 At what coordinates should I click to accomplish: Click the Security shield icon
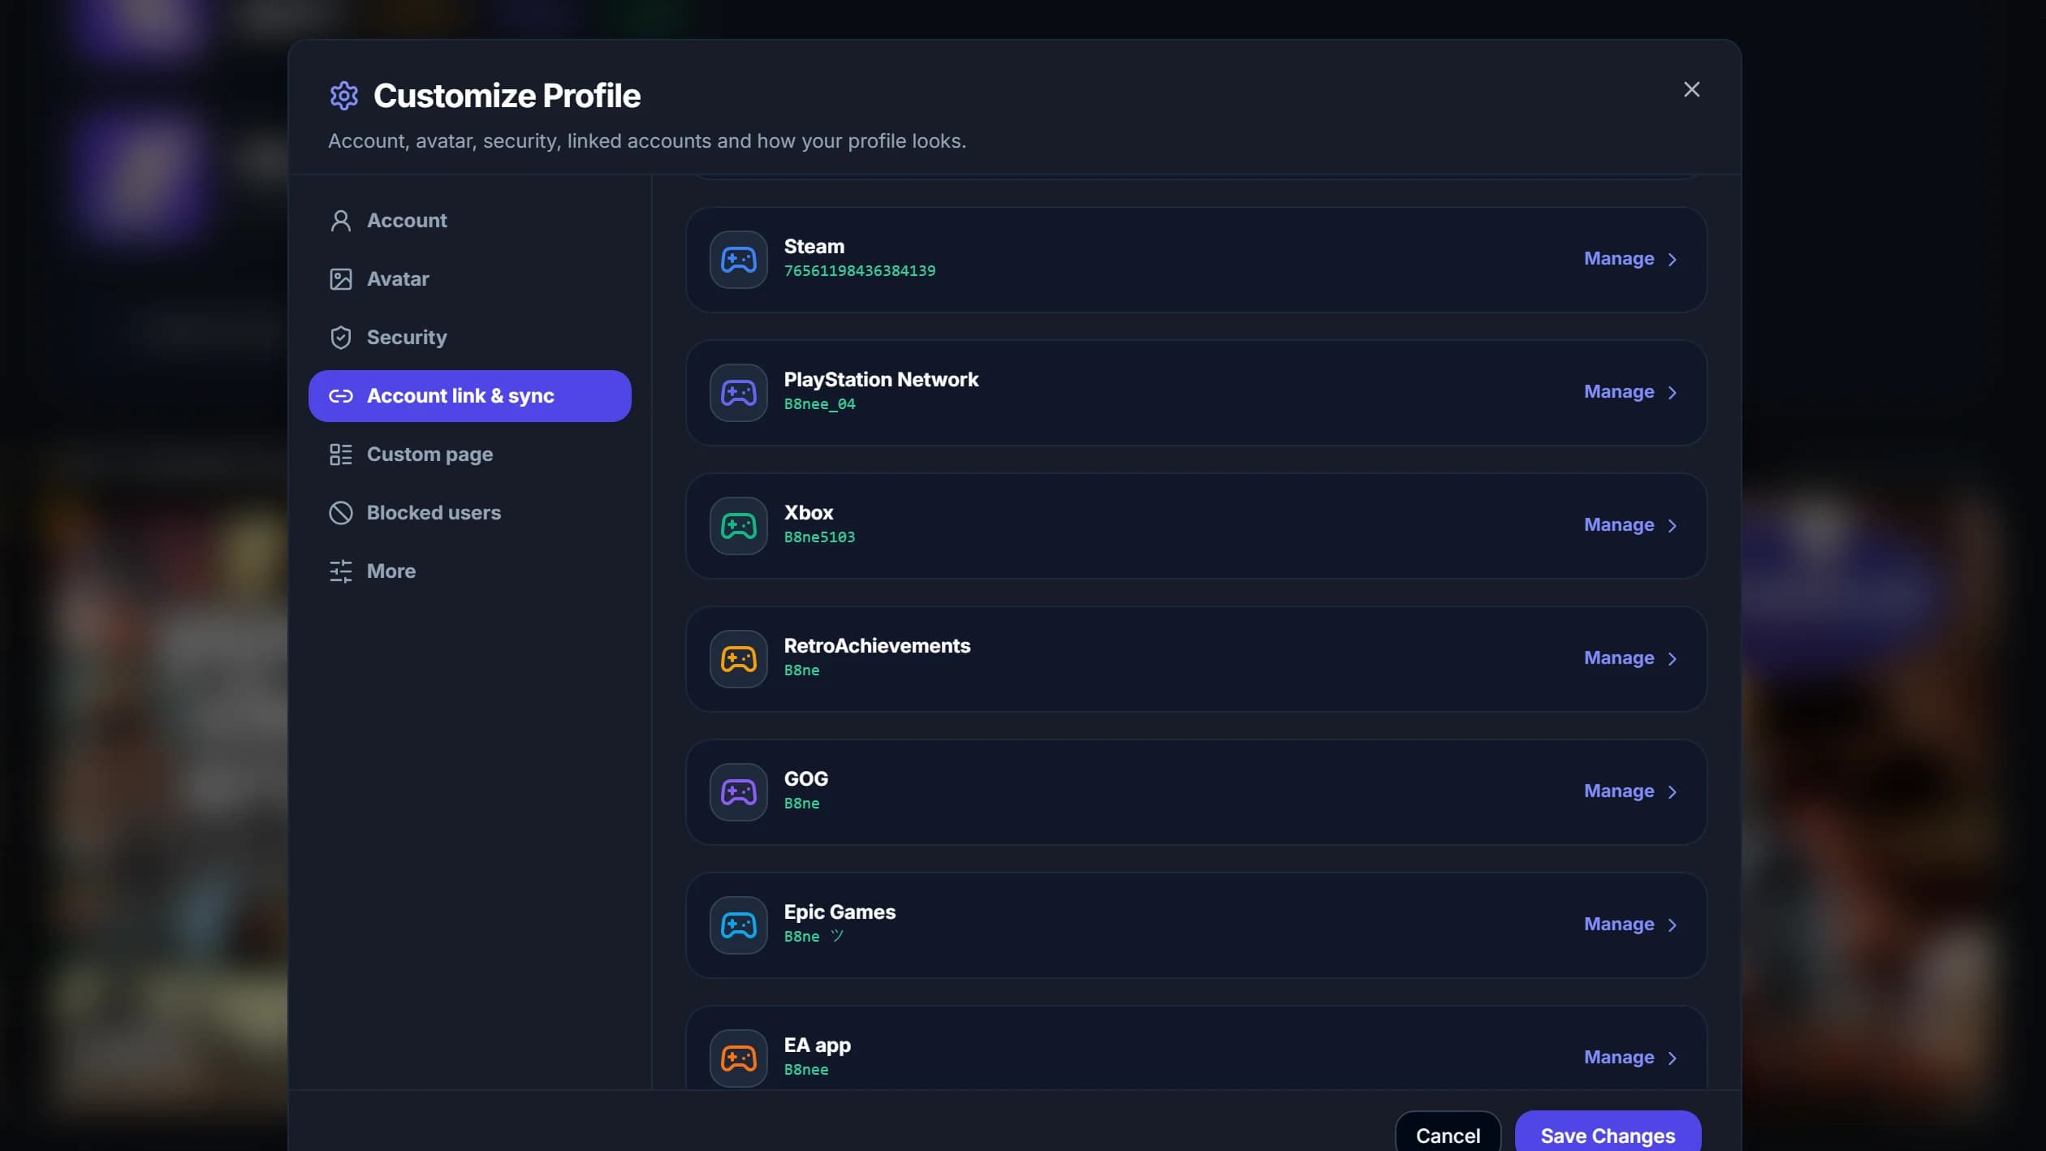[340, 338]
